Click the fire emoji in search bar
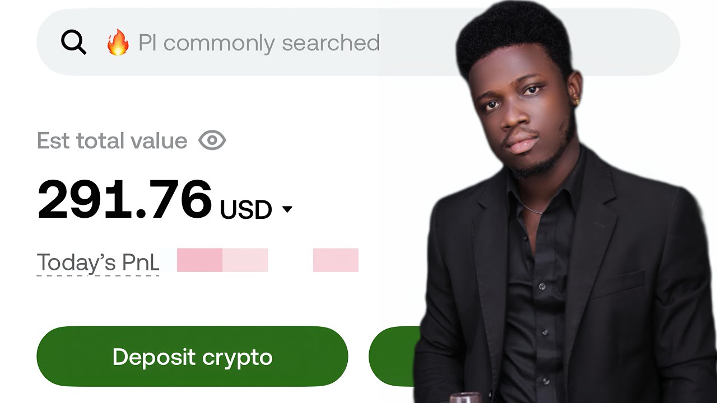Screen dimensions: 717x403 (118, 43)
